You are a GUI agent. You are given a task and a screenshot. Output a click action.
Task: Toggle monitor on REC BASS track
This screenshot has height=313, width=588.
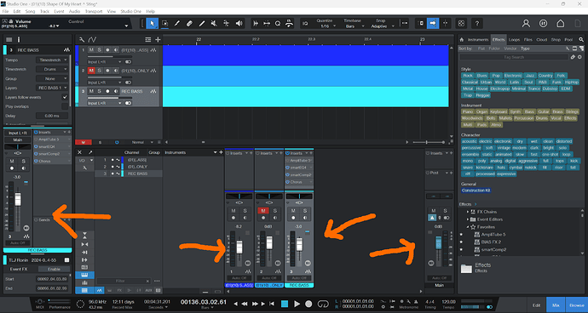pos(116,91)
